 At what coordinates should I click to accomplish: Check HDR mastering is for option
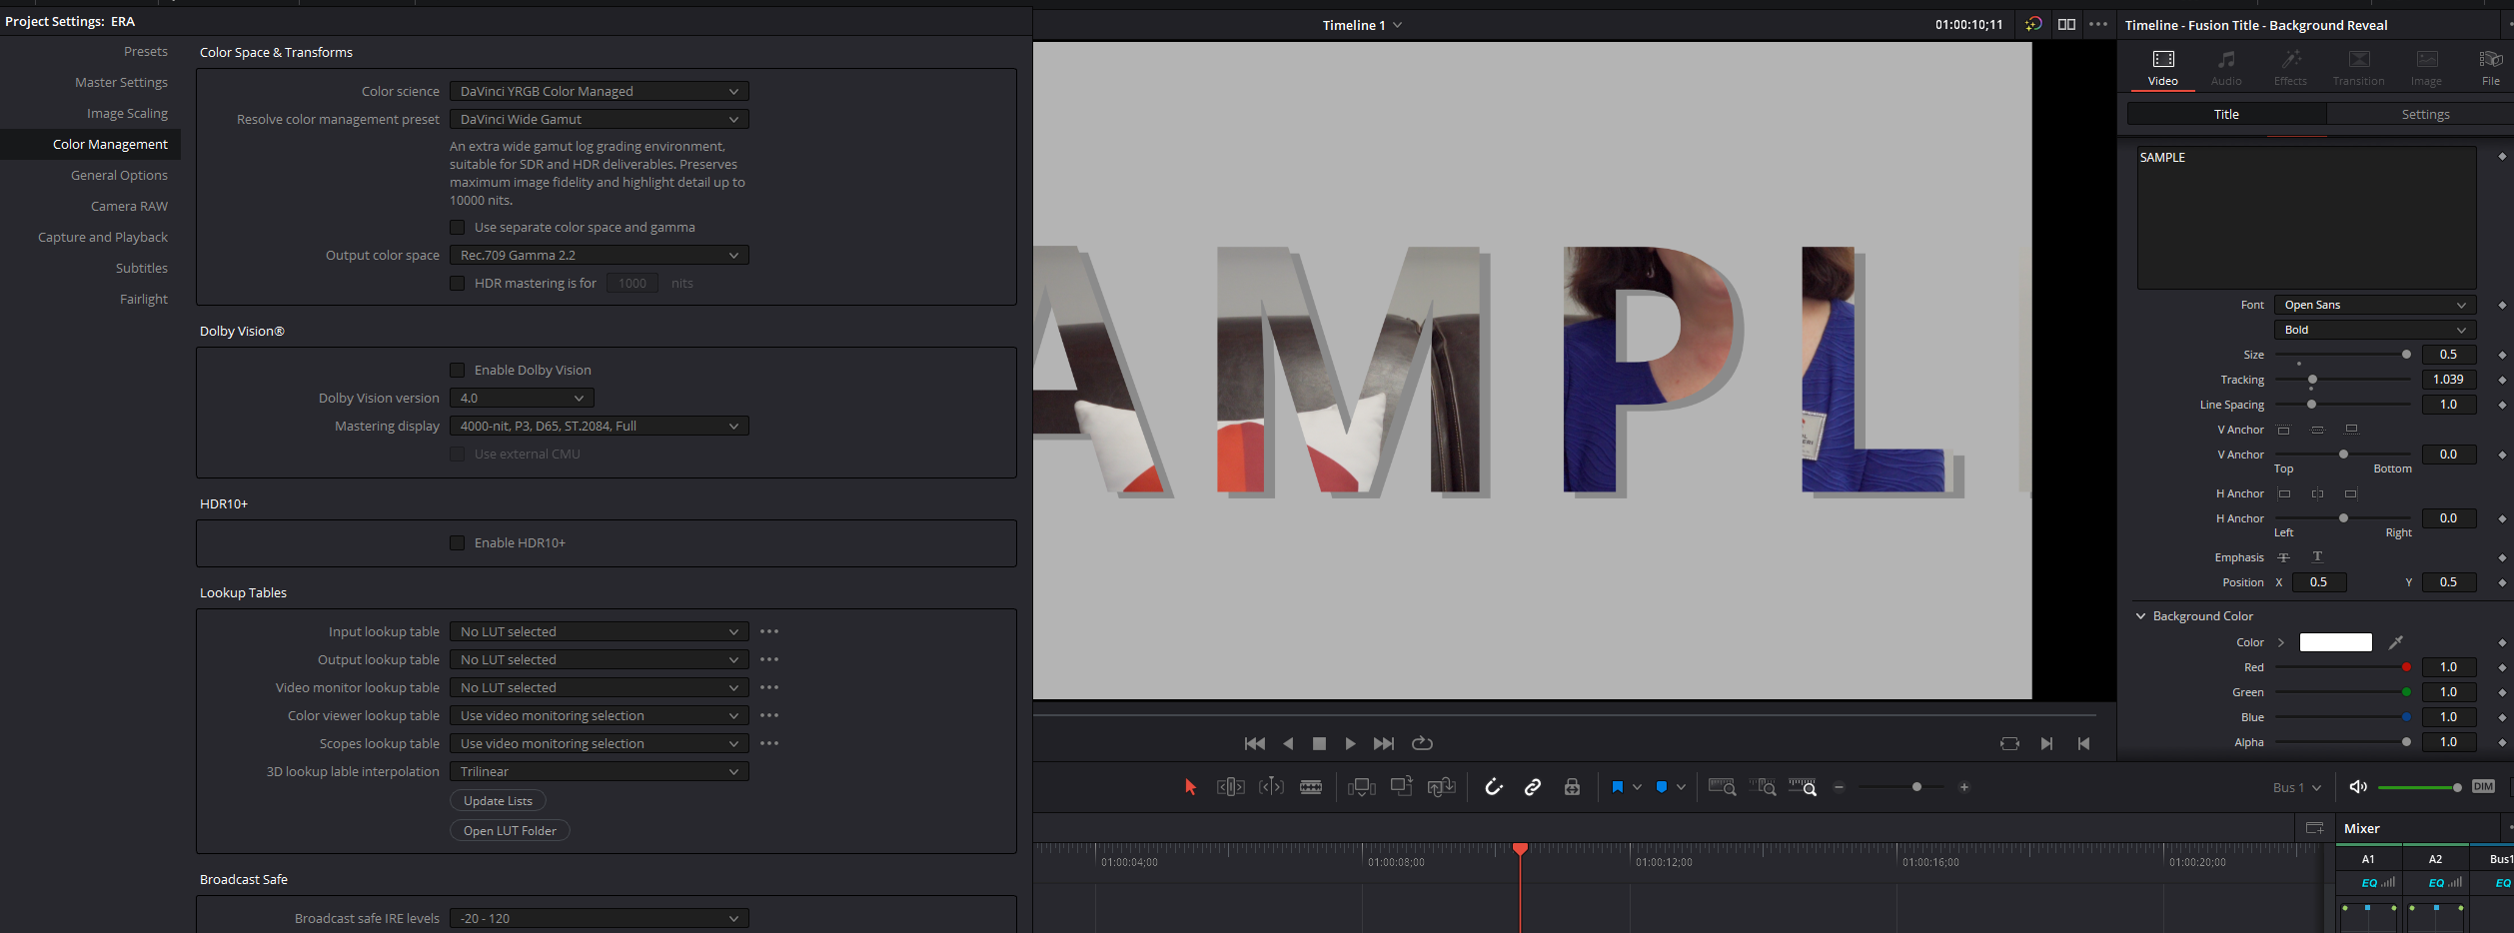[457, 284]
